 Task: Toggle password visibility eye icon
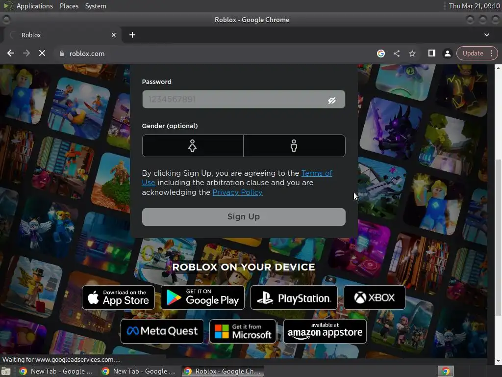tap(332, 101)
